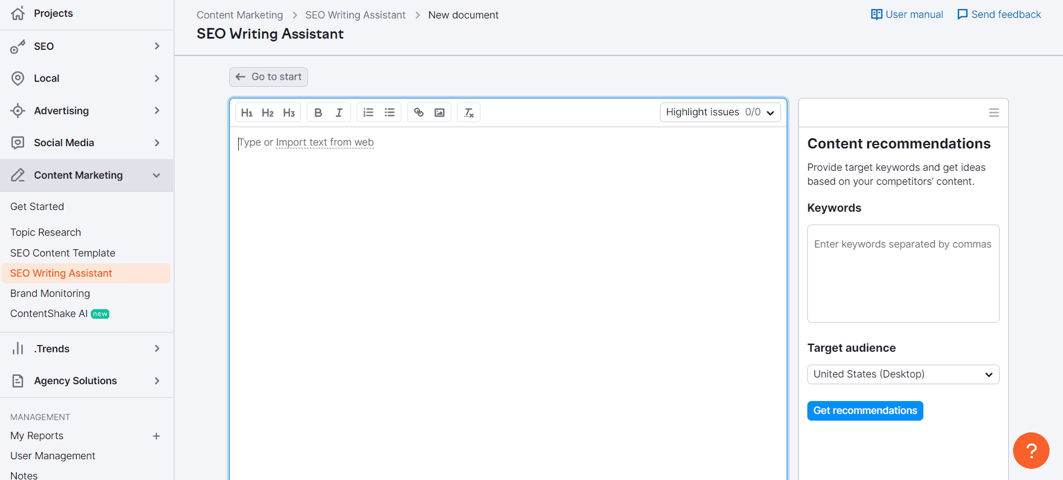Click the SEO key icon
This screenshot has height=480, width=1063.
coord(18,46)
